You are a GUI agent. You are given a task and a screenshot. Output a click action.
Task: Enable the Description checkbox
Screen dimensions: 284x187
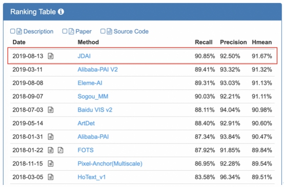[x=12, y=31]
